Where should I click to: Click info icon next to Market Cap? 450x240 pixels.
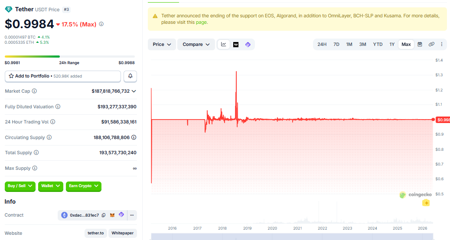pyautogui.click(x=34, y=91)
